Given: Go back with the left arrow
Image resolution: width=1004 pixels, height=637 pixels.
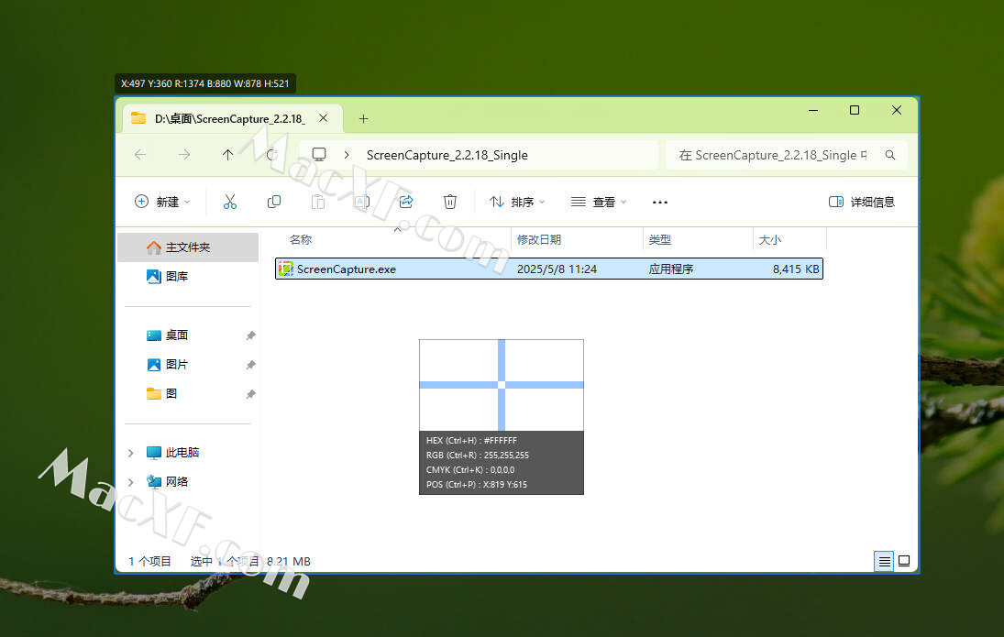Looking at the screenshot, I should 140,154.
